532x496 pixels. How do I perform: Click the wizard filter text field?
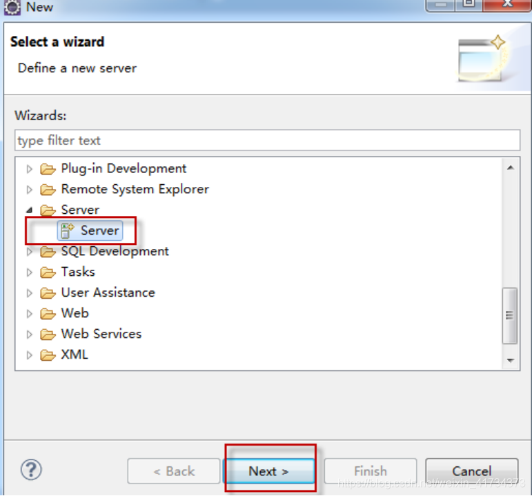267,140
